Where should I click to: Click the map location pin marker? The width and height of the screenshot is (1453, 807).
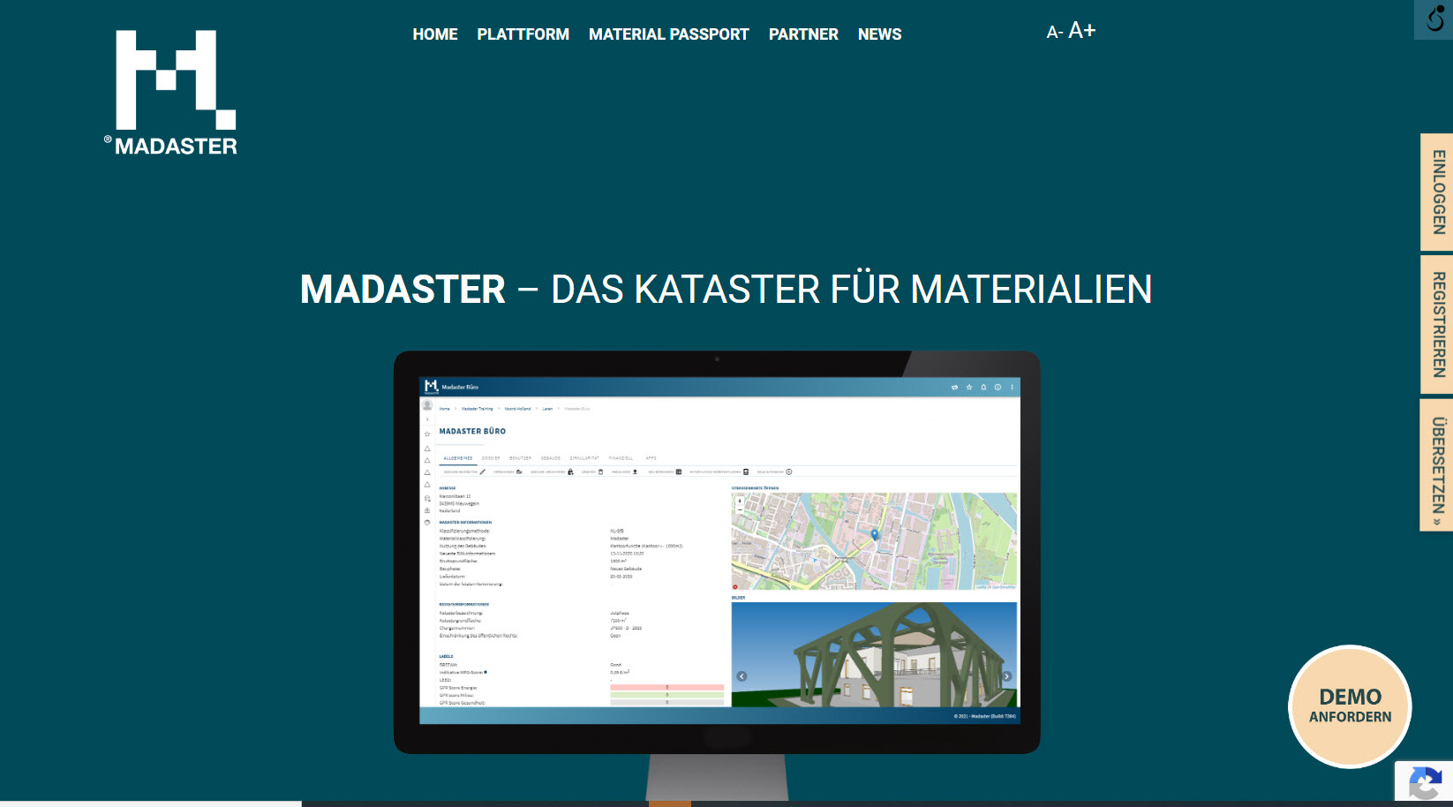tap(875, 535)
